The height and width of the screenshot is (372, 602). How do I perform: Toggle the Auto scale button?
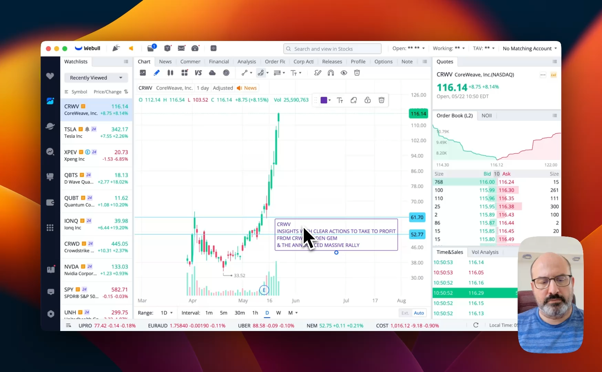[419, 313]
